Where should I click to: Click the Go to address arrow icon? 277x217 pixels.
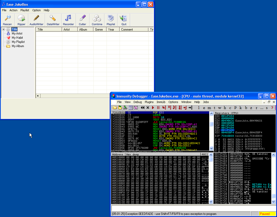click(x=190, y=108)
